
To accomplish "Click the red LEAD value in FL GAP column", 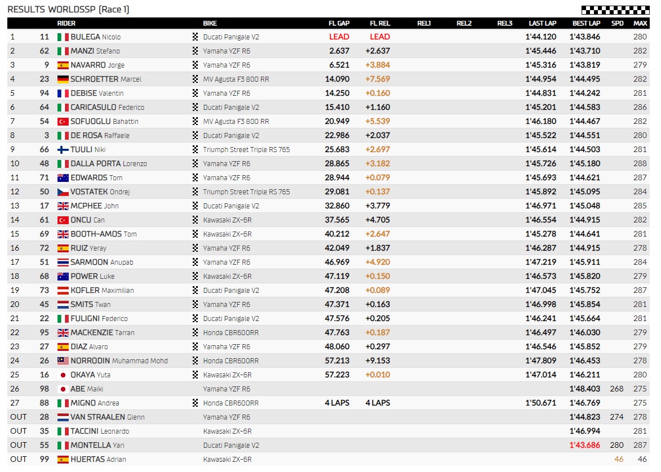I will click(339, 37).
